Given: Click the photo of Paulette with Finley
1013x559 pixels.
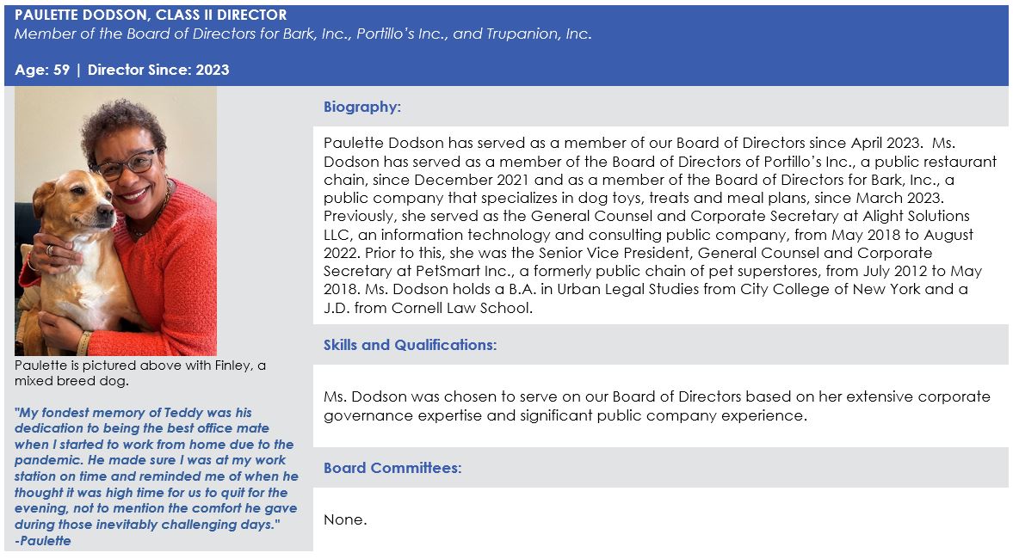Looking at the screenshot, I should click(115, 221).
